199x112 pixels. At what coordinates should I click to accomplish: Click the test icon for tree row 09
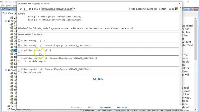pyautogui.click(x=12, y=54)
